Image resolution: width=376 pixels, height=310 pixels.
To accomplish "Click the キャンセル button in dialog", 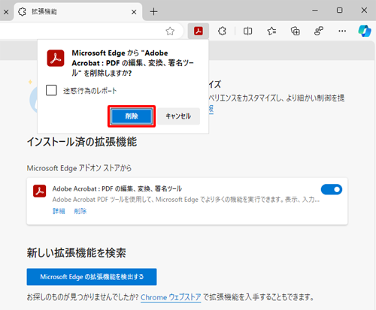I will pyautogui.click(x=178, y=116).
